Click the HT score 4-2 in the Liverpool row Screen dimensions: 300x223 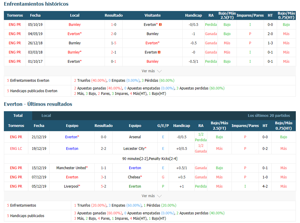point(265,186)
